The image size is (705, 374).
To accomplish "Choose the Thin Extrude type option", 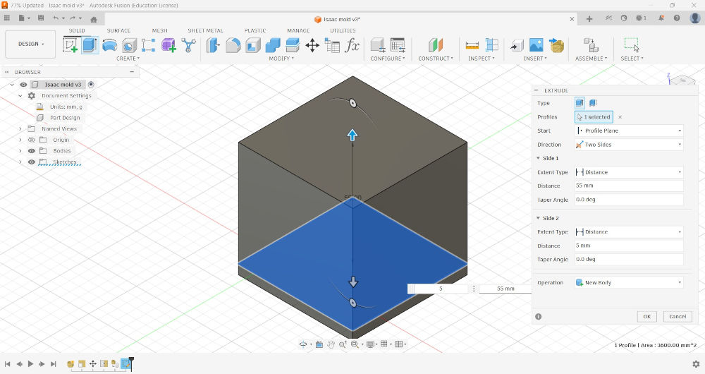I will [593, 103].
